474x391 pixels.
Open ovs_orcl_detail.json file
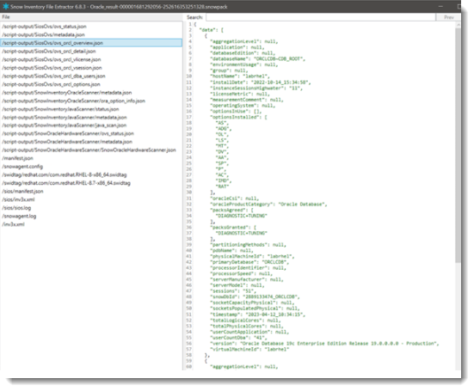tap(49, 52)
